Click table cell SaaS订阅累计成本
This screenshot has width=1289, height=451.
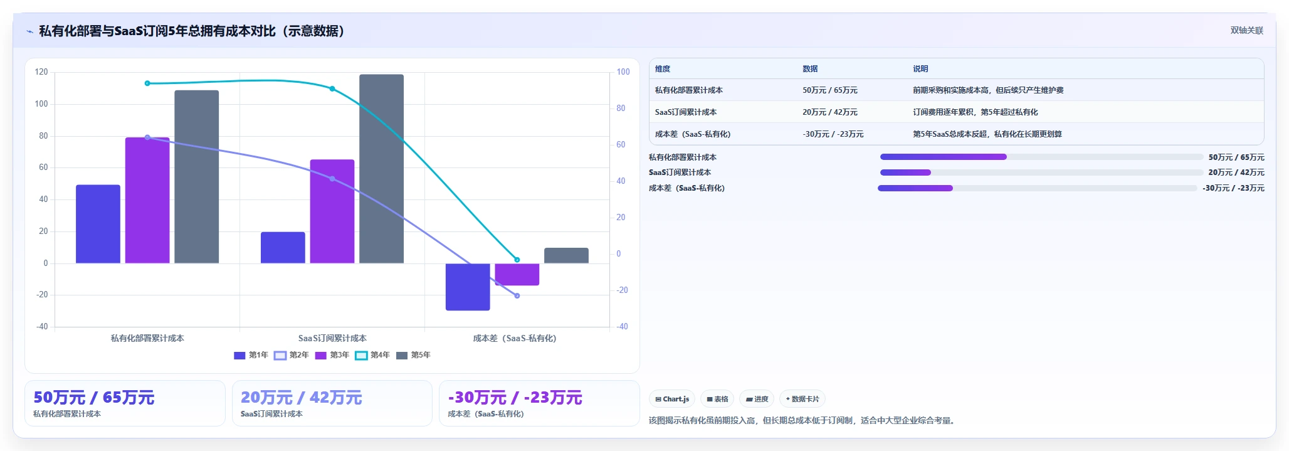(686, 112)
